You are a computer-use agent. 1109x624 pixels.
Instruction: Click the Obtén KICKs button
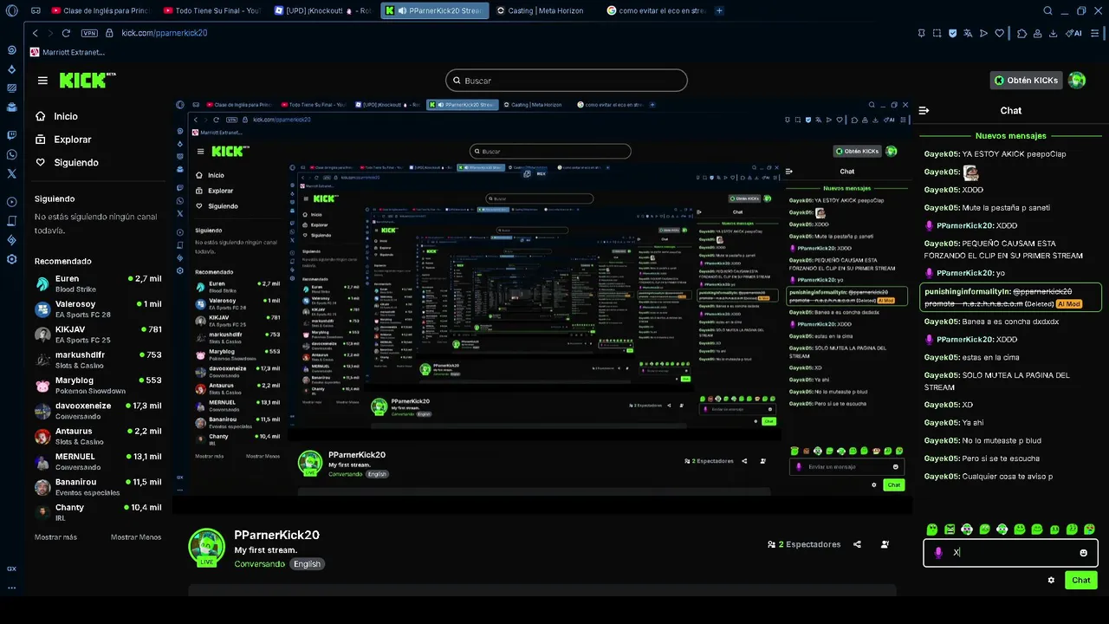pyautogui.click(x=1027, y=80)
